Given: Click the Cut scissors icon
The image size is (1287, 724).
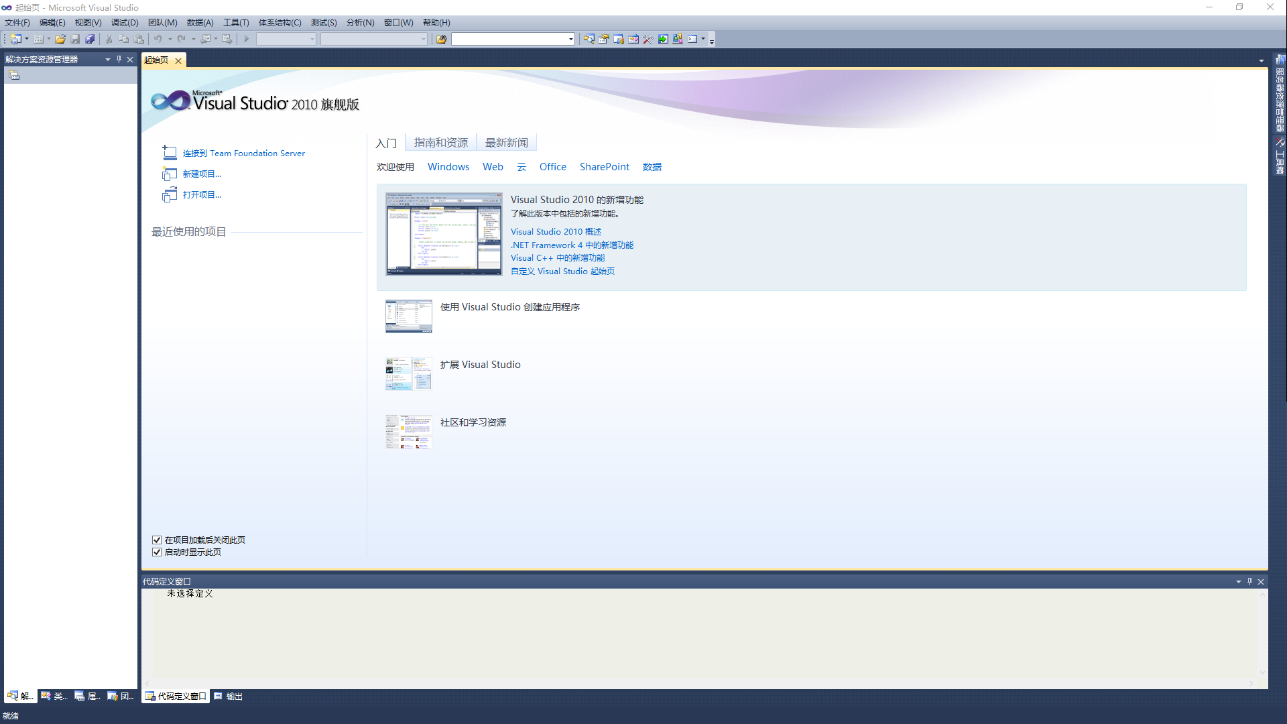Looking at the screenshot, I should click(x=109, y=39).
